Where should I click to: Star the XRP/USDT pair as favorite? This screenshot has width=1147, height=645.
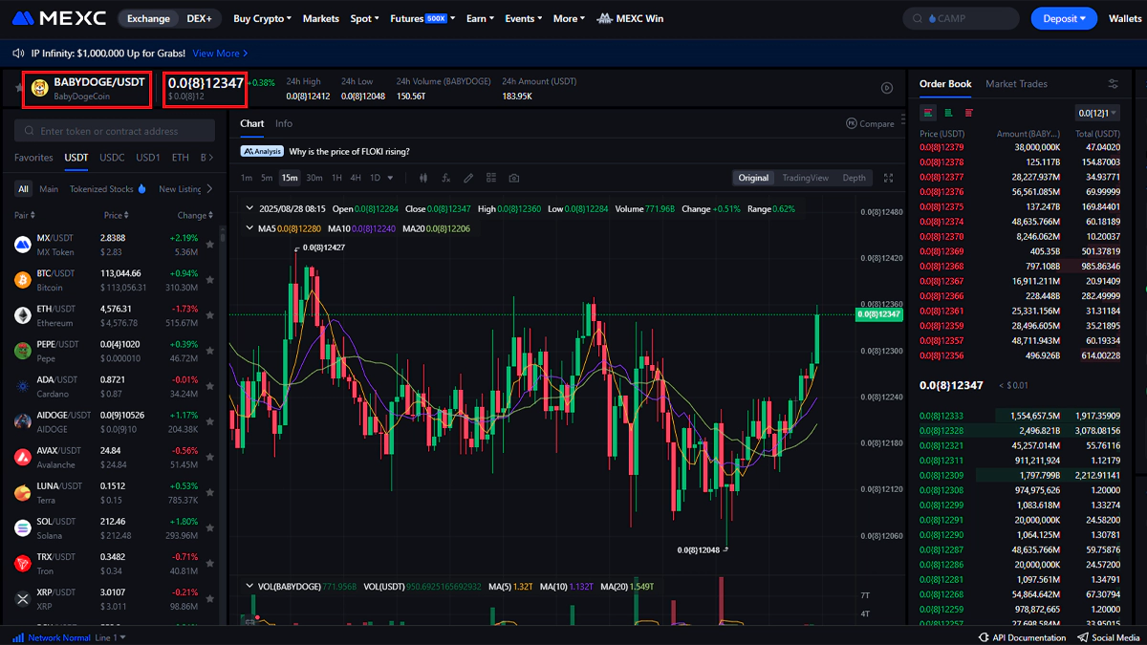click(x=209, y=599)
